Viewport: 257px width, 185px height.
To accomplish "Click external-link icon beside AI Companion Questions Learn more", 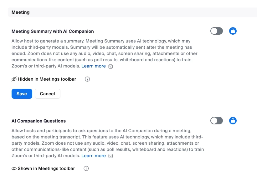I will [111, 156].
